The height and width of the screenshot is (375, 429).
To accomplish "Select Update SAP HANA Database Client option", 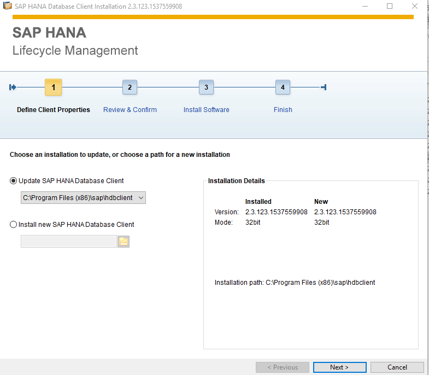I will 14,181.
